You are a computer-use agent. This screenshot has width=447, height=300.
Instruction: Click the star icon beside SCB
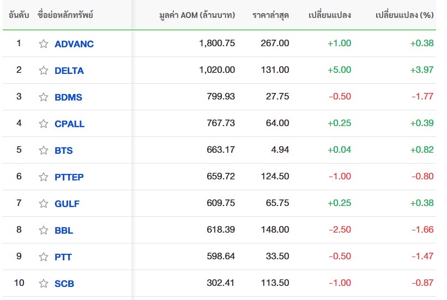[x=44, y=284]
